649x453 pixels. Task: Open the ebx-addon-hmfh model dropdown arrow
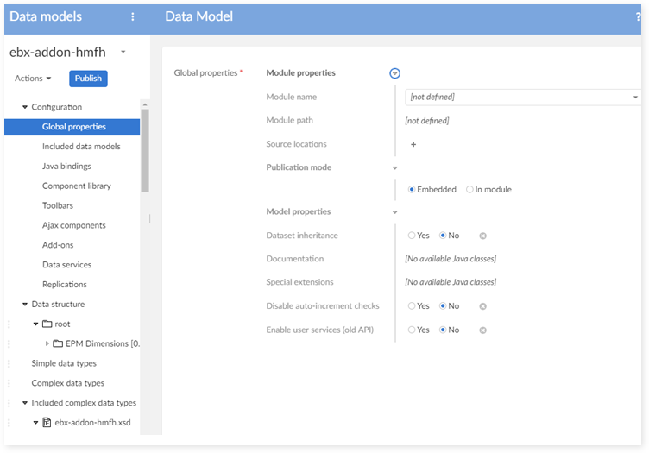tap(123, 53)
